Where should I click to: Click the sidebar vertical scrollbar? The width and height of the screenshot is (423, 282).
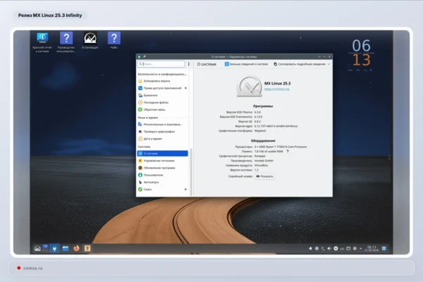(191, 172)
